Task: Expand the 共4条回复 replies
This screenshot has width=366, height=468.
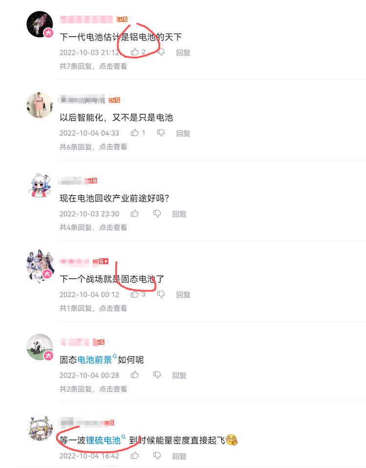Action: 93,227
